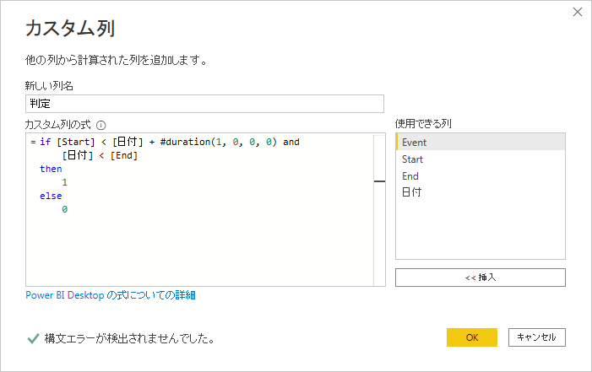Click the word else in the formula
This screenshot has height=372, width=592.
click(x=51, y=196)
